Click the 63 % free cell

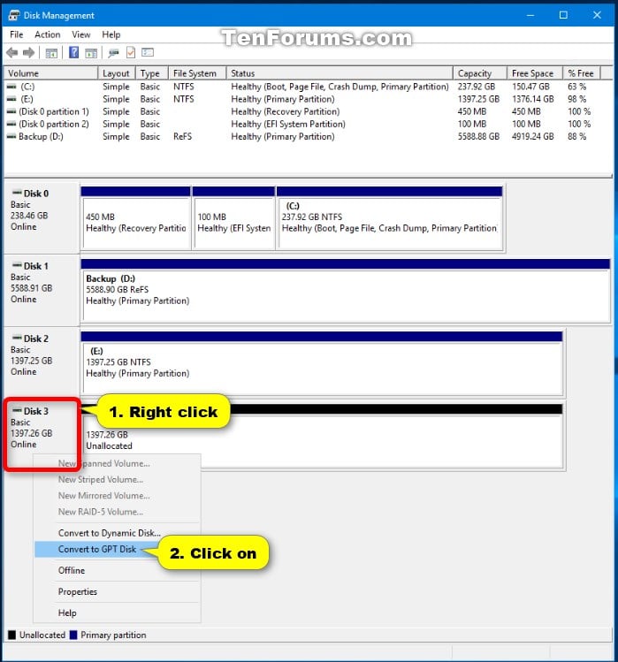tap(576, 87)
